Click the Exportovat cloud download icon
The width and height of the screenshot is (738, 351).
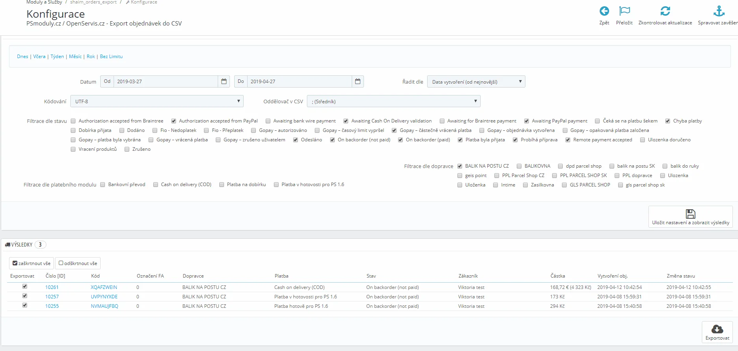click(717, 329)
